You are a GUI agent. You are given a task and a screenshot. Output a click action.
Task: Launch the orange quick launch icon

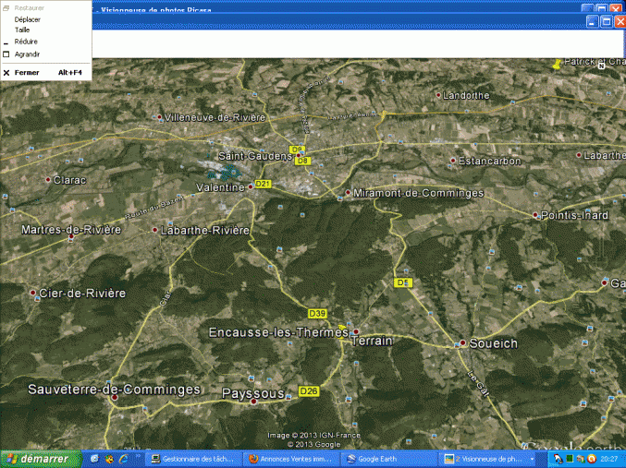pyautogui.click(x=108, y=459)
